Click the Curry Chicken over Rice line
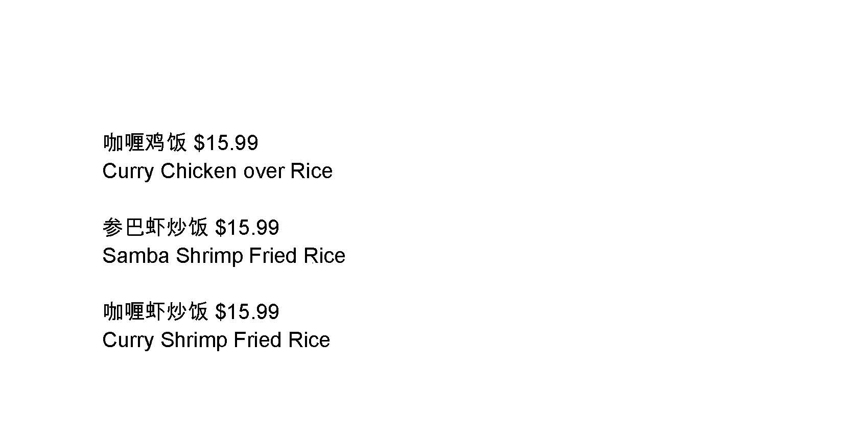Screen dimensions: 846x439 pyautogui.click(x=217, y=171)
